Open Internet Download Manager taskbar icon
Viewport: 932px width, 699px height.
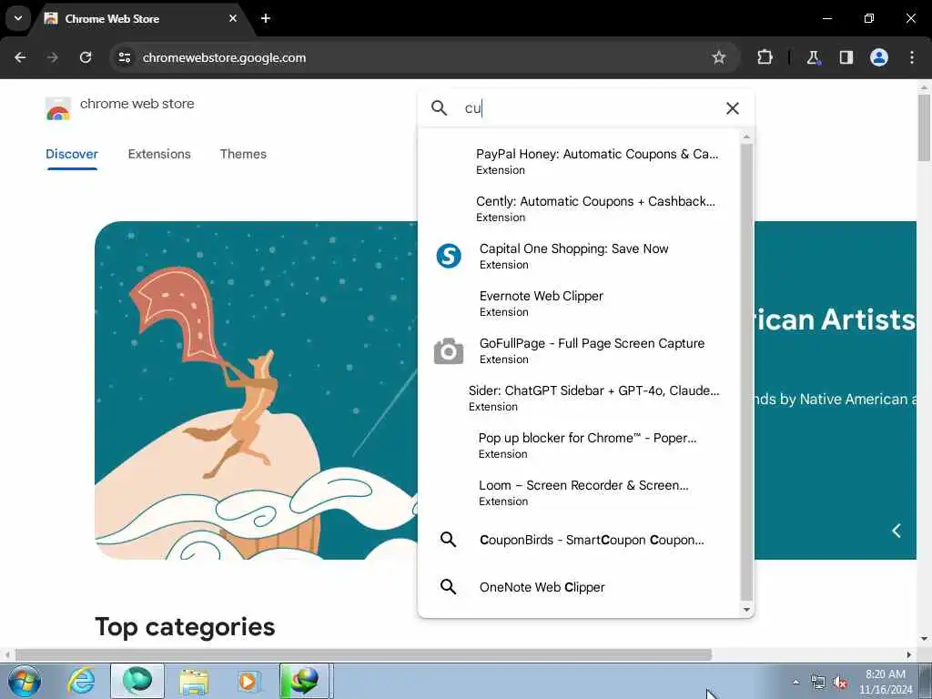[304, 681]
